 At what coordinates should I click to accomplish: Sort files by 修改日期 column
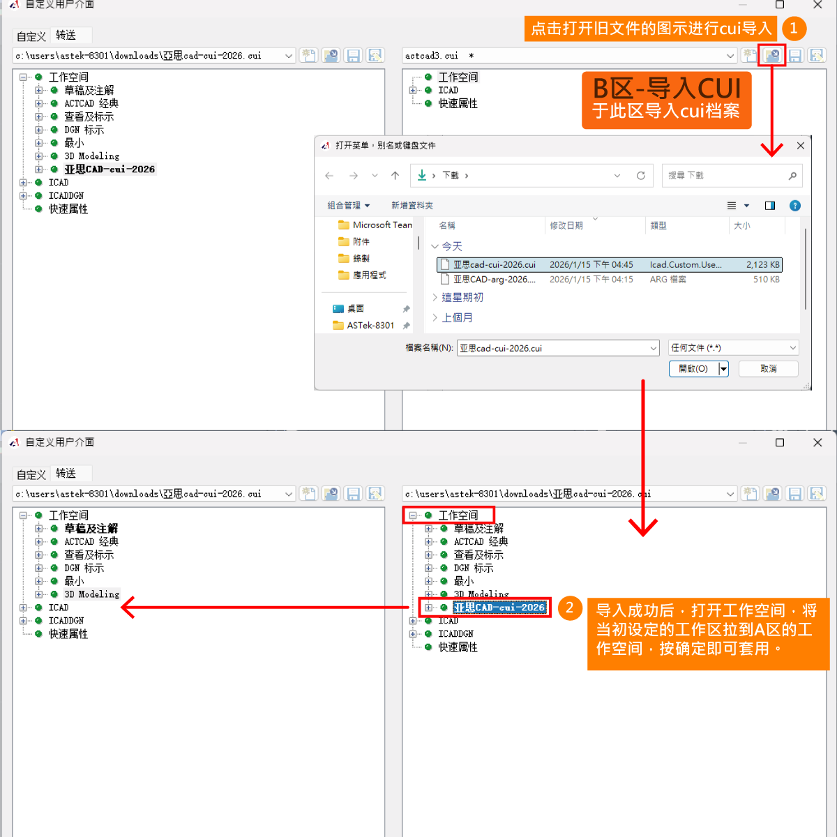pyautogui.click(x=566, y=225)
